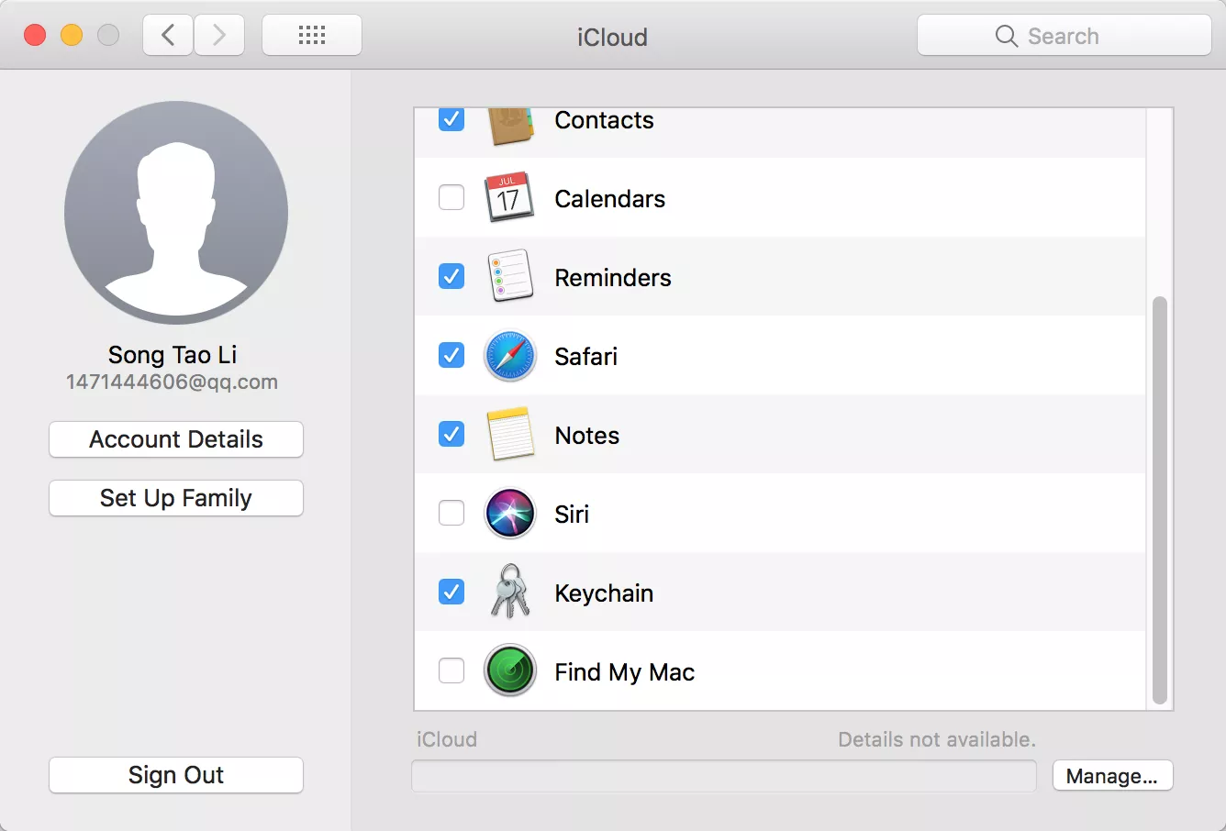Uncheck the Safari sync checkbox
This screenshot has height=831, width=1226.
[451, 355]
